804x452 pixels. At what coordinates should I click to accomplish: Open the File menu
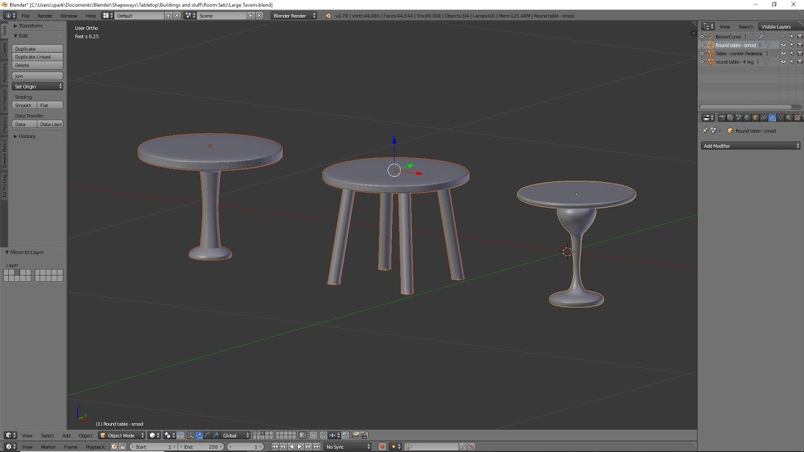[x=26, y=15]
